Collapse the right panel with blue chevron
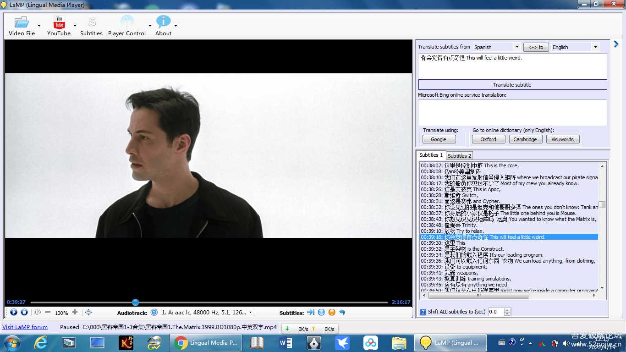Viewport: 626px width, 352px height. point(616,44)
